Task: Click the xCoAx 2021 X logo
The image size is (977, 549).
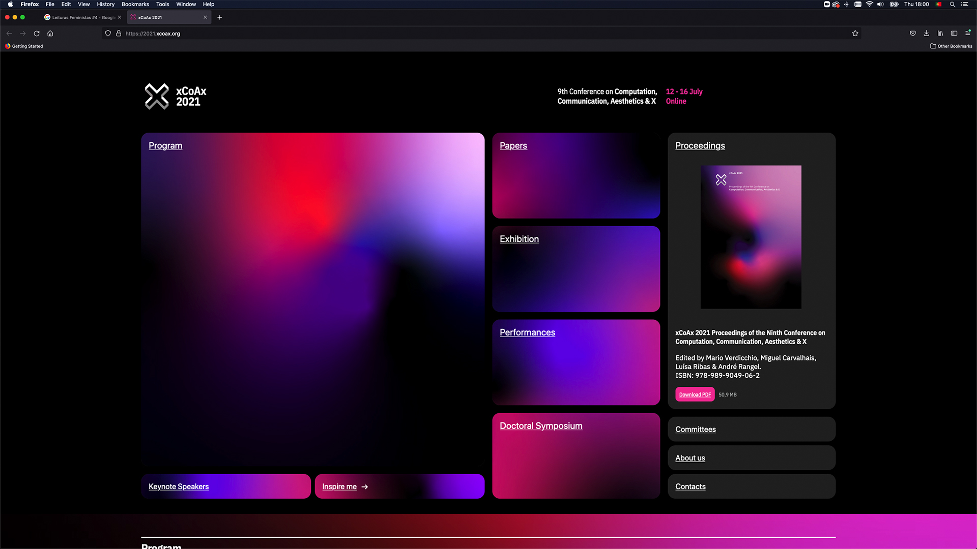Action: (x=157, y=96)
